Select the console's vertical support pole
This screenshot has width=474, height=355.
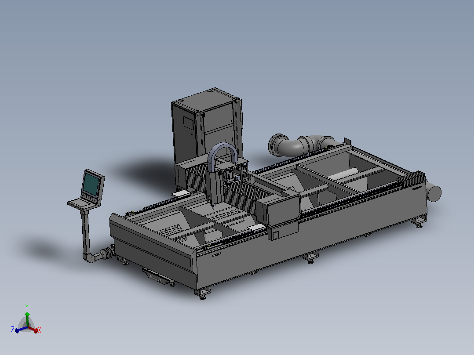[86, 232]
